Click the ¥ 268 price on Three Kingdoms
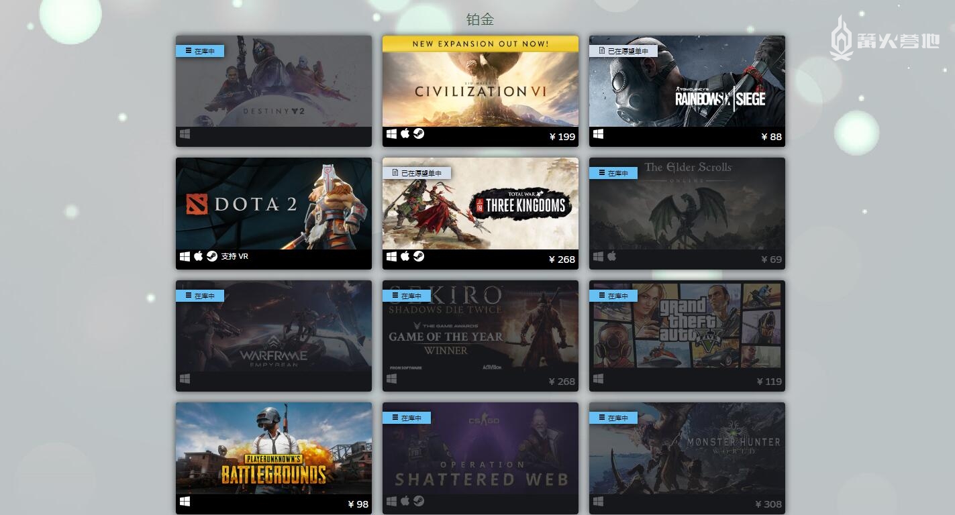Image resolution: width=955 pixels, height=515 pixels. [562, 260]
